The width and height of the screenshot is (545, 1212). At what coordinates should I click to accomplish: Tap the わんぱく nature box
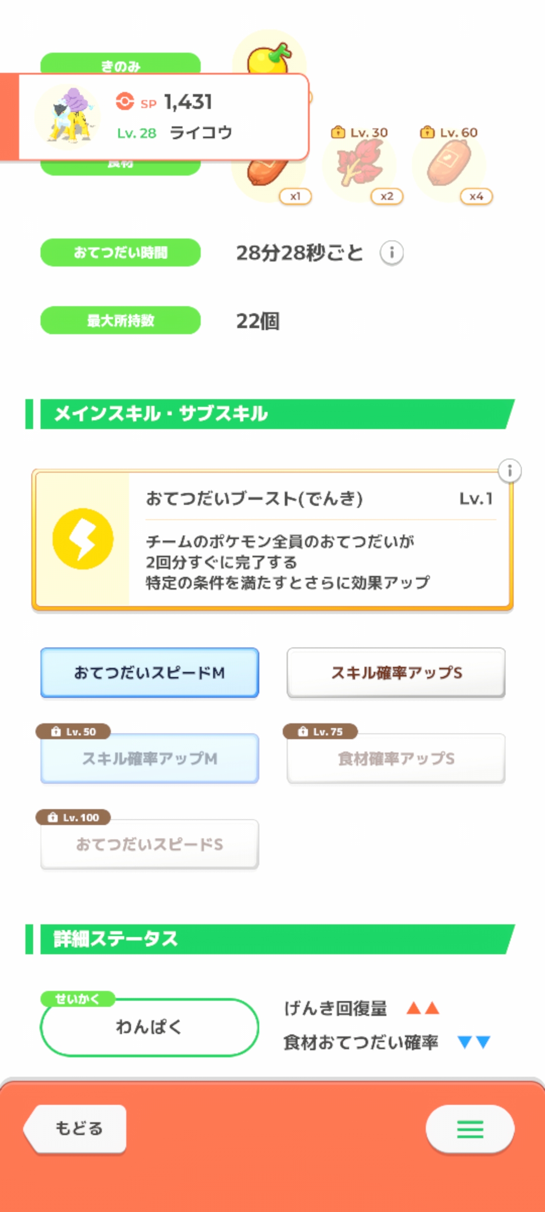150,1027
